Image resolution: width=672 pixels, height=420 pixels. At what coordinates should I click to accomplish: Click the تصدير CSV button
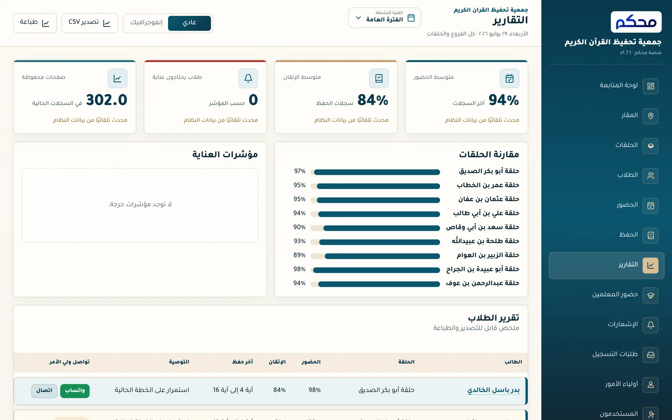point(90,23)
